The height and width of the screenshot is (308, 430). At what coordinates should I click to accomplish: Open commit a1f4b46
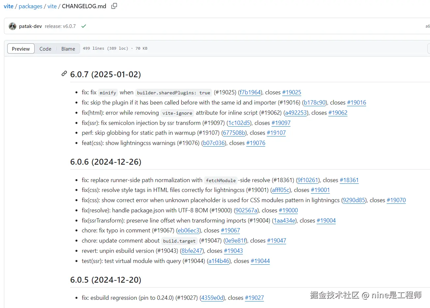coord(219,261)
